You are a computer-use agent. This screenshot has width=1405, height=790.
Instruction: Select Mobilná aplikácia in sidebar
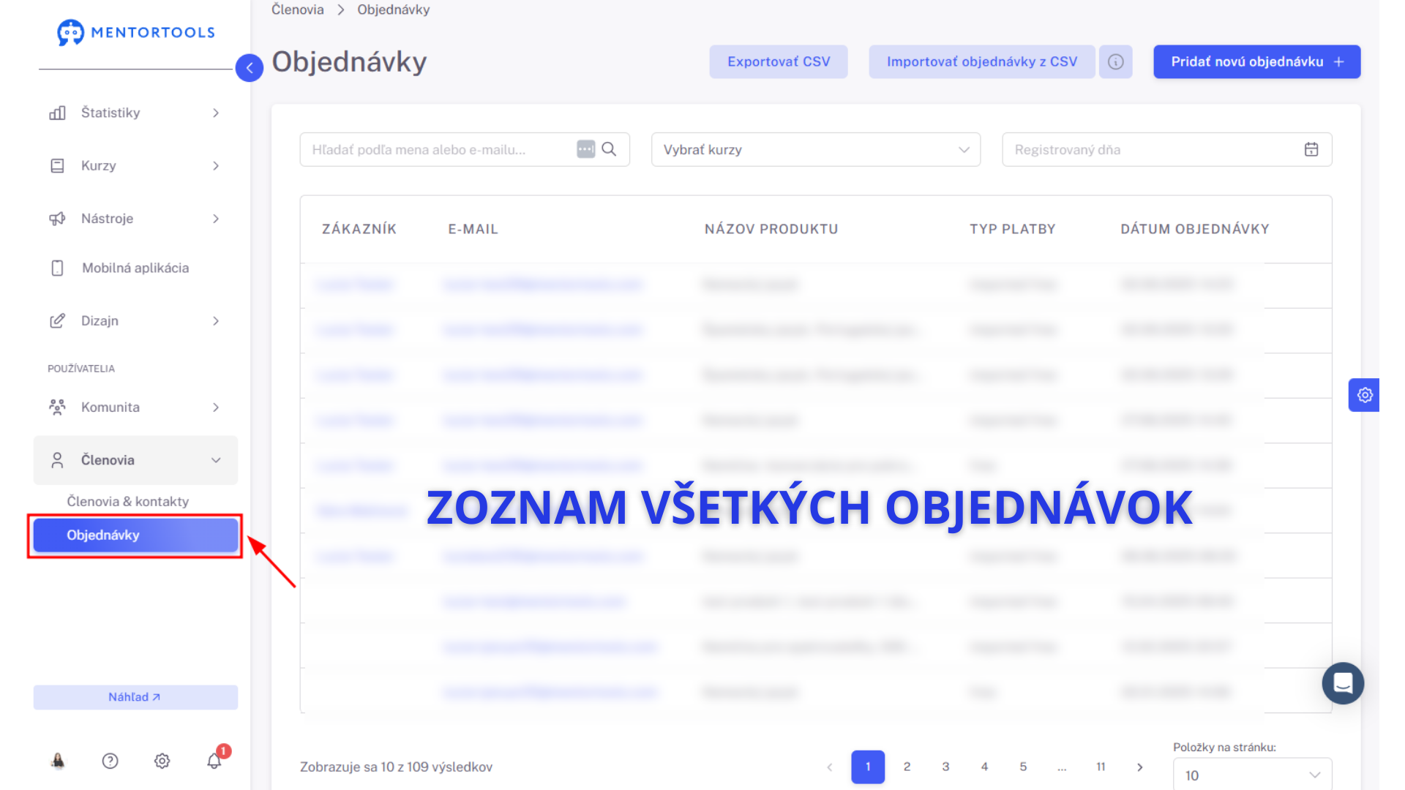click(x=135, y=268)
